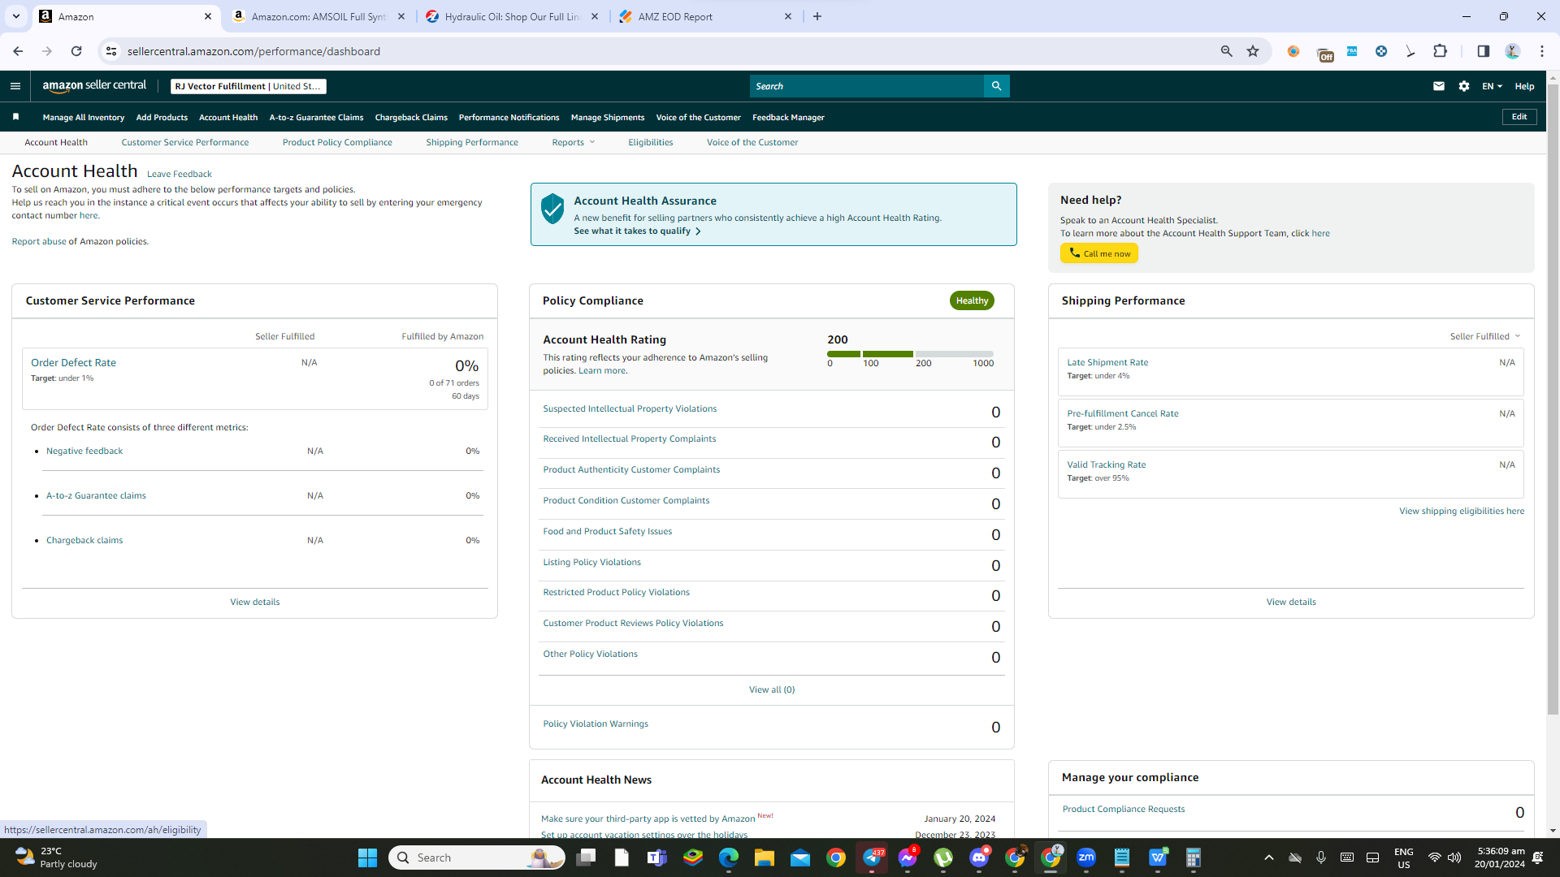Screen dimensions: 1560x877
Task: Open Product Compliance Requests link
Action: point(1124,809)
